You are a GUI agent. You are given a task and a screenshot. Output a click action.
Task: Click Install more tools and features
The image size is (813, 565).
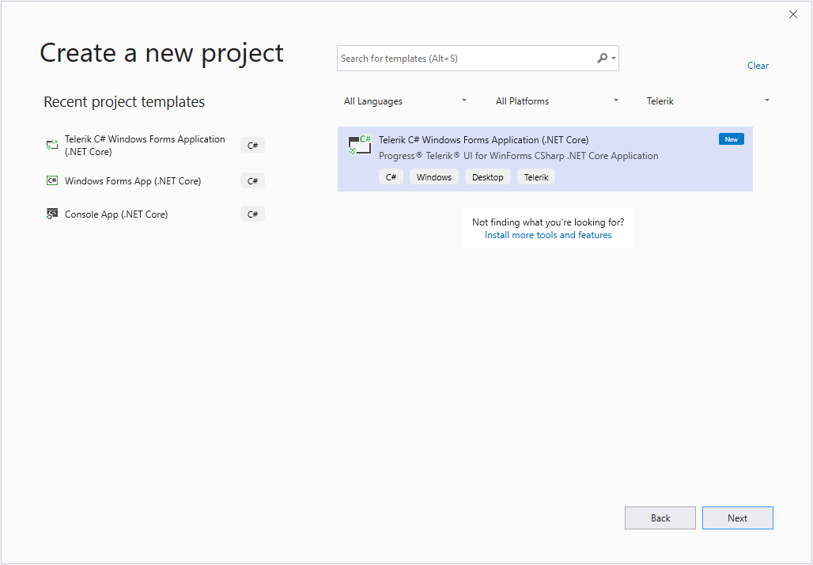coord(548,235)
